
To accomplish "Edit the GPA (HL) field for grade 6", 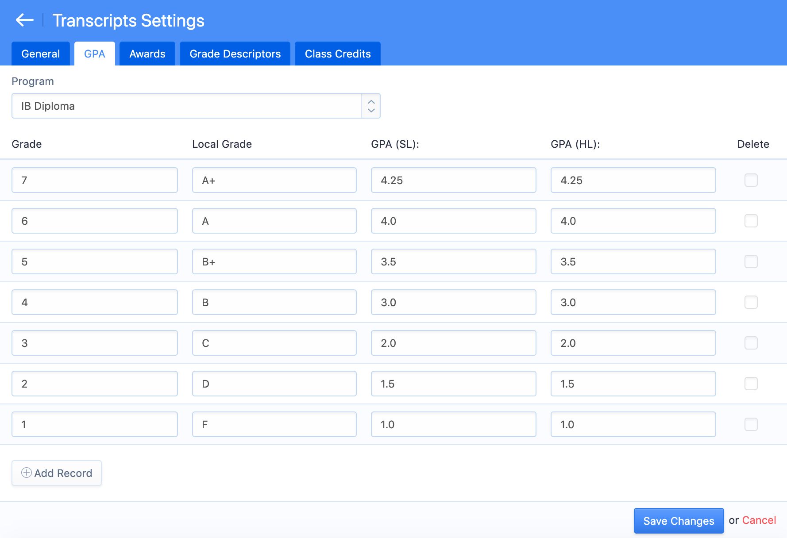I will pyautogui.click(x=633, y=221).
